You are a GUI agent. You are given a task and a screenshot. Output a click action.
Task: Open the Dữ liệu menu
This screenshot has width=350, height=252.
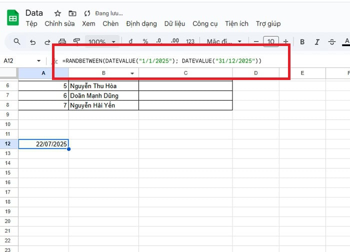[x=174, y=23]
